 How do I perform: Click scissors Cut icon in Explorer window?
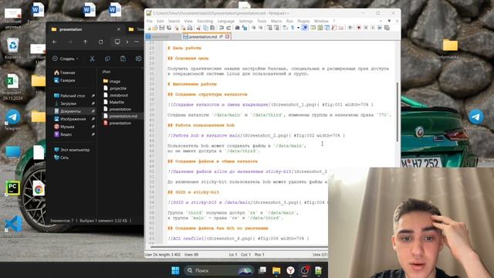tap(92, 59)
